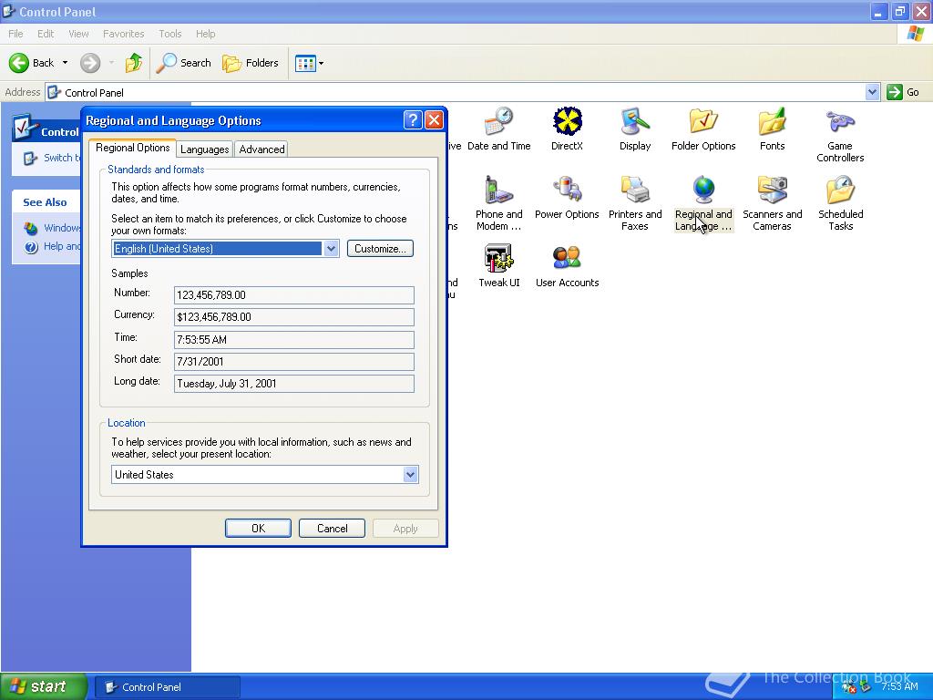
Task: Switch to the Advanced tab
Action: click(x=261, y=149)
